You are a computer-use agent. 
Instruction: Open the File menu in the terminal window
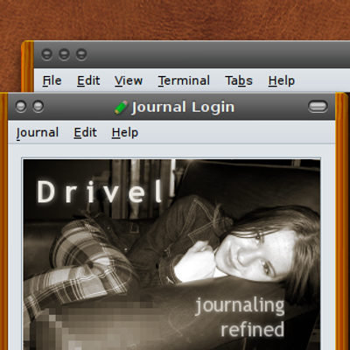(52, 80)
